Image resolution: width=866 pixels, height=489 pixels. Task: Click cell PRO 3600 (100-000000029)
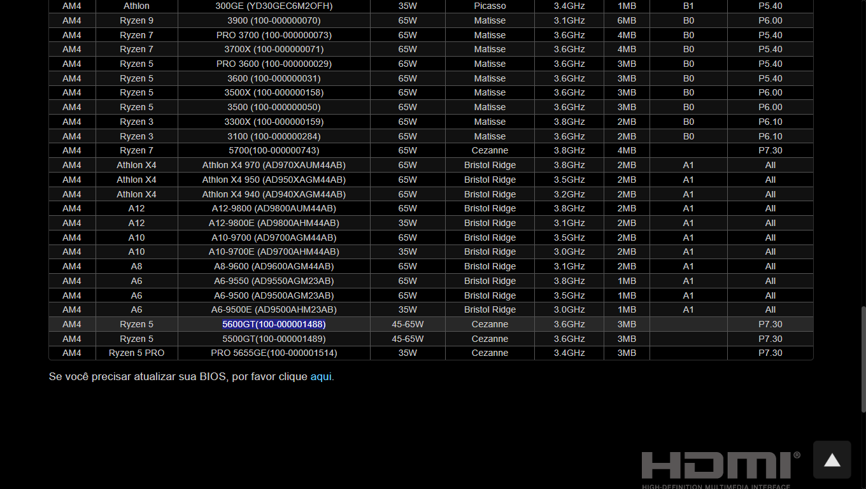coord(274,64)
